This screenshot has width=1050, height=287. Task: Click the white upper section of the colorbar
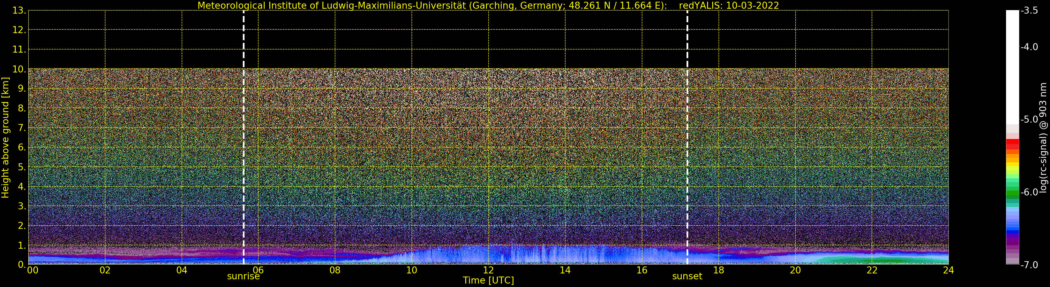click(1012, 67)
